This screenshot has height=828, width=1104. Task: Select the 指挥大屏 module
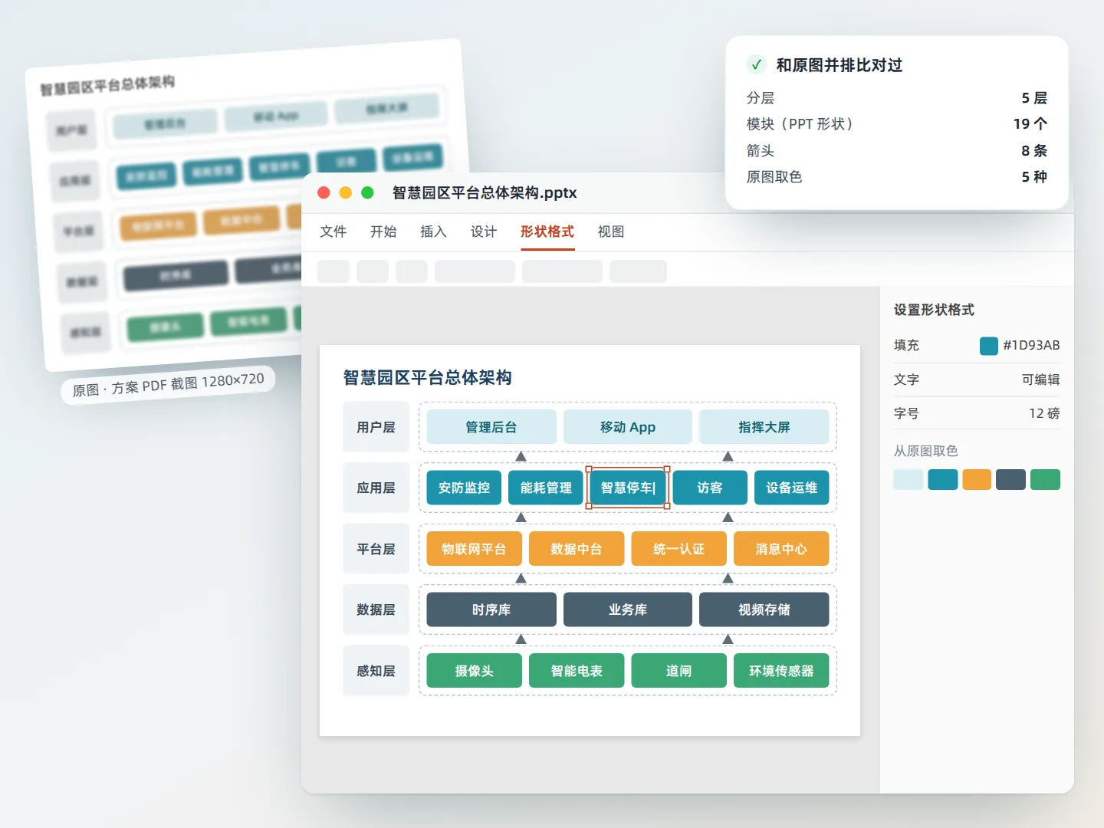[x=764, y=427]
